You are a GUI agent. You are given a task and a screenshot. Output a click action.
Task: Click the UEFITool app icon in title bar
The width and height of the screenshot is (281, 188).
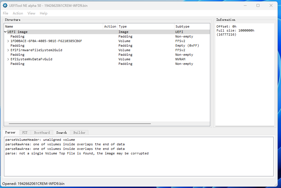pyautogui.click(x=5, y=6)
